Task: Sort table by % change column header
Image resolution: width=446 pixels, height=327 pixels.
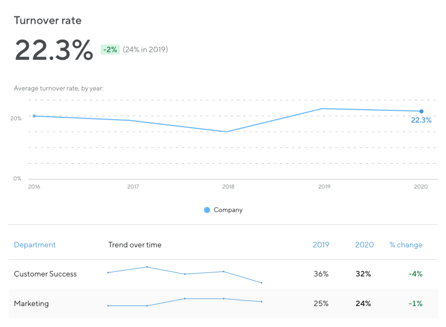Action: click(406, 245)
